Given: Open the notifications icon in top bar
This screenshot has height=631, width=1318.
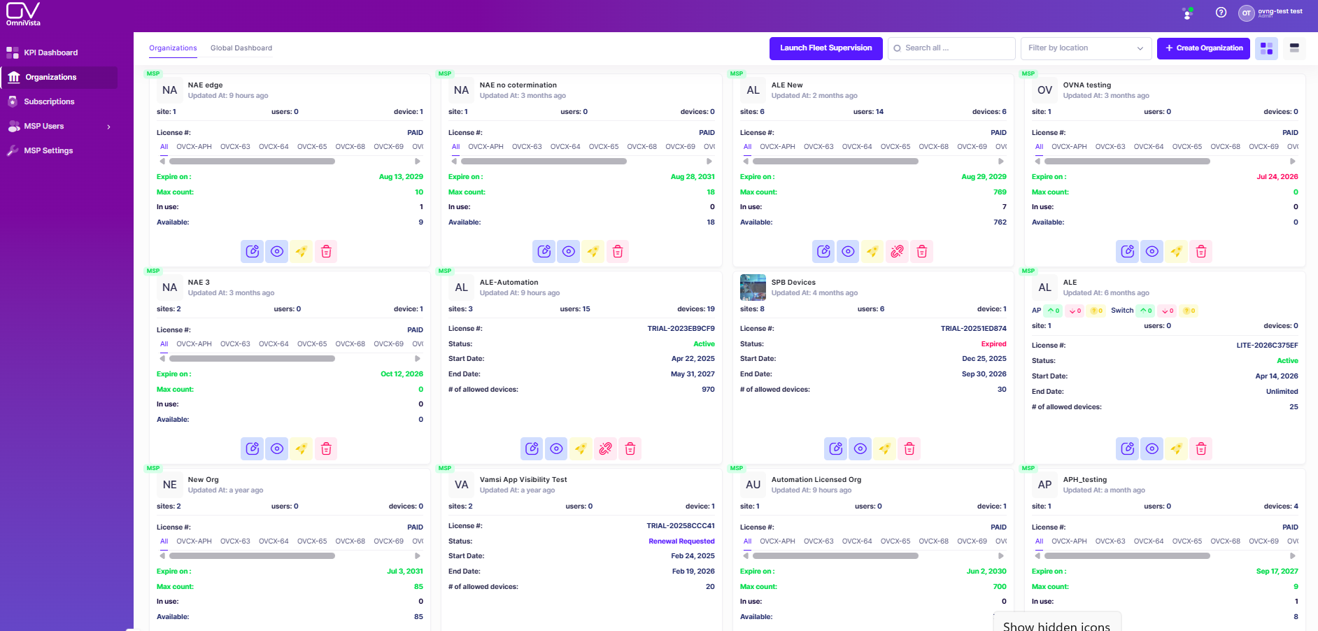Looking at the screenshot, I should click(1188, 13).
